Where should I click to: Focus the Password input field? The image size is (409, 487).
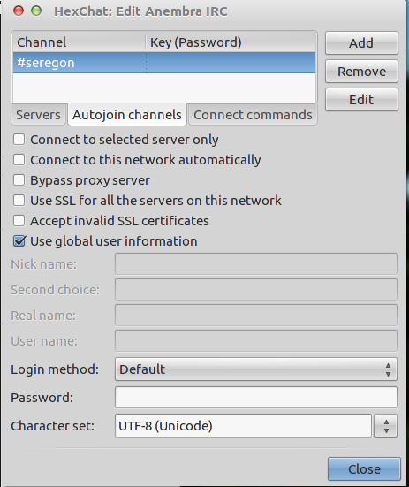(256, 397)
